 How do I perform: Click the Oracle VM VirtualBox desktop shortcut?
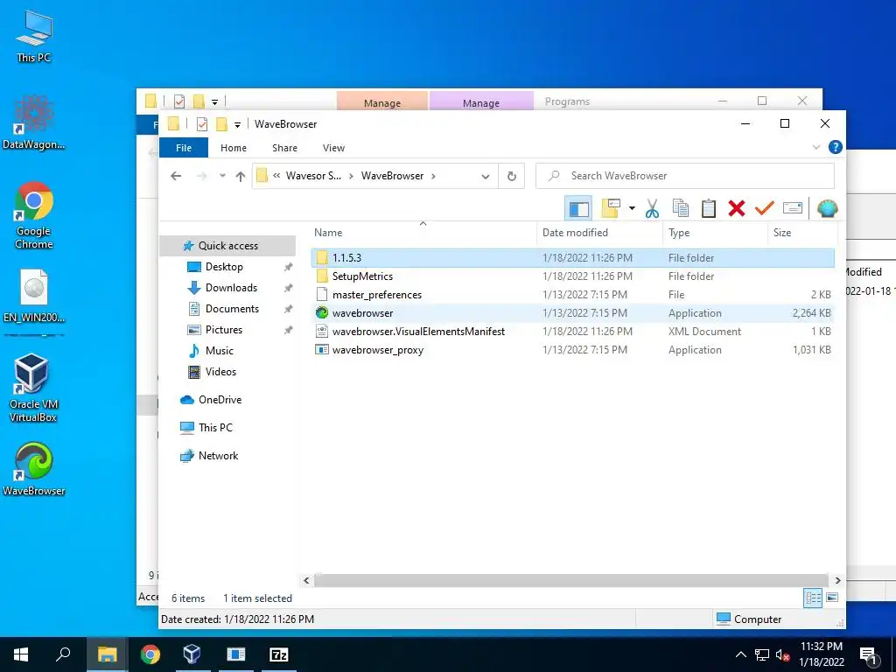[34, 388]
